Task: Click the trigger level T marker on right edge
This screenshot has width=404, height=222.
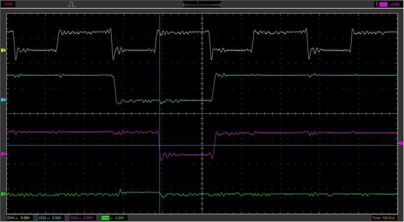Action: [x=401, y=143]
